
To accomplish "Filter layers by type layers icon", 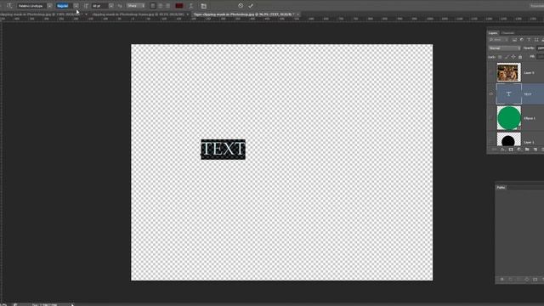I will (x=529, y=40).
